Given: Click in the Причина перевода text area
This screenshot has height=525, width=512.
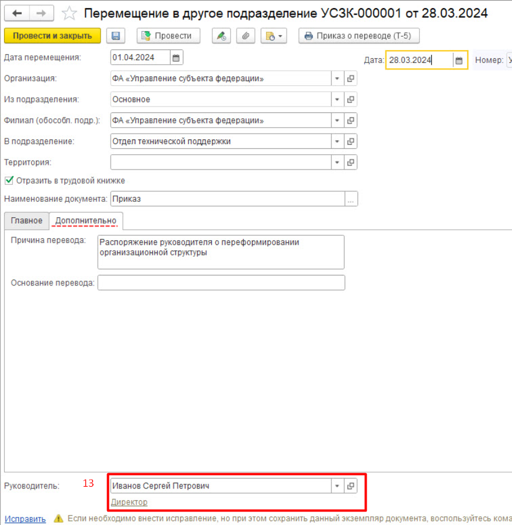Looking at the screenshot, I should click(221, 252).
